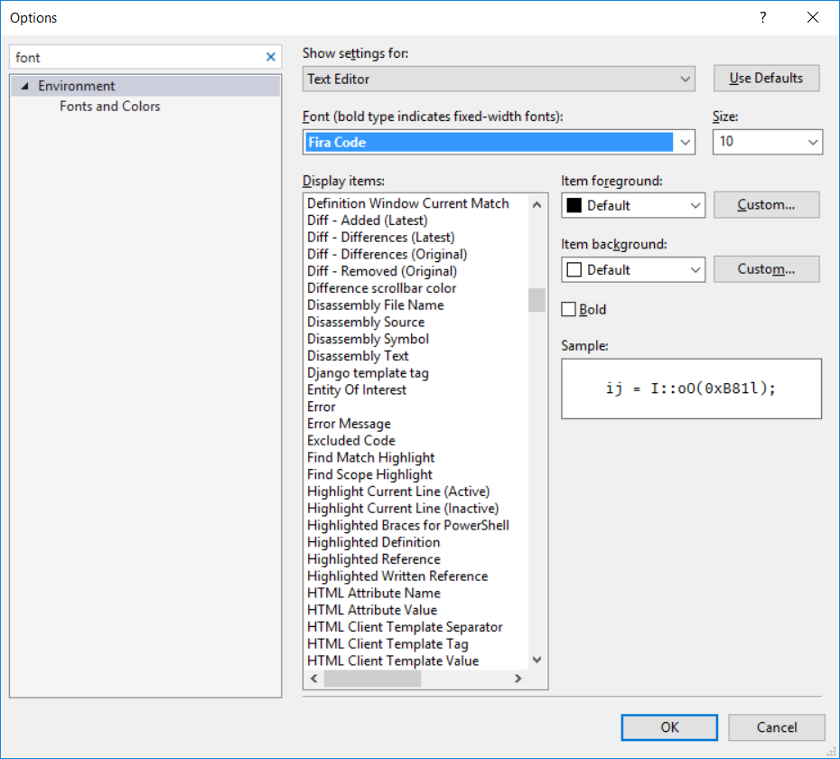Open the Show settings for dropdown
Screen dimensions: 840x759
click(x=499, y=79)
